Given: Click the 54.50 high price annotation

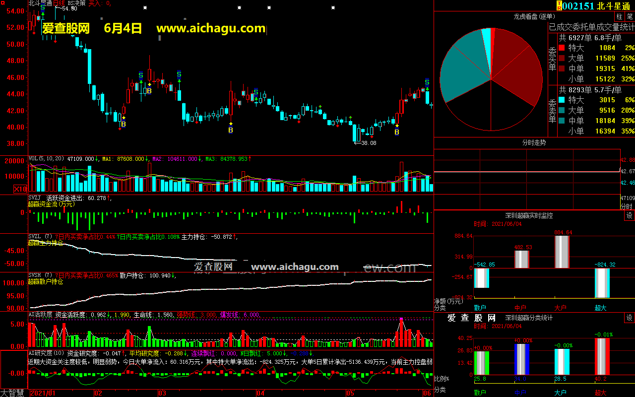Looking at the screenshot, I should pos(69,8).
